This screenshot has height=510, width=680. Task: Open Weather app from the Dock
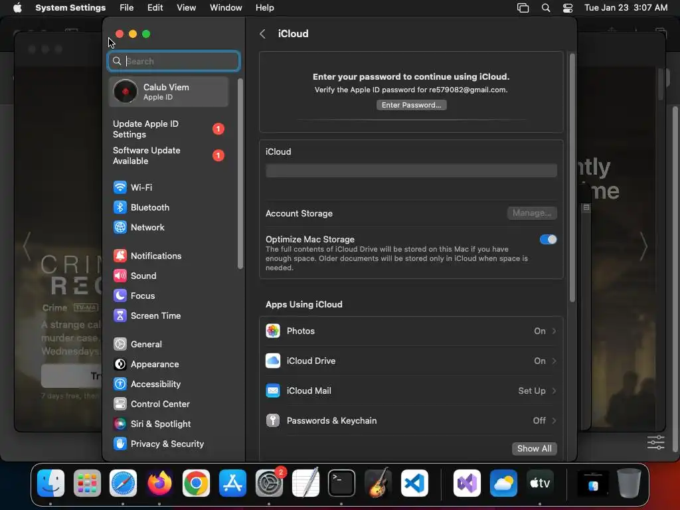(503, 483)
